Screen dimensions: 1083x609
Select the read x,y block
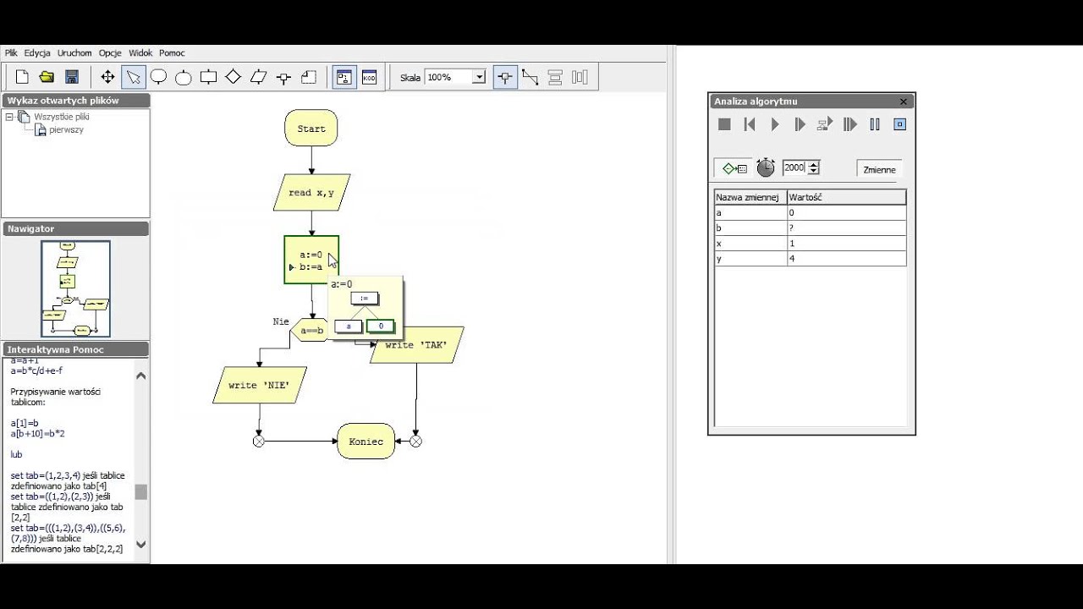[311, 193]
